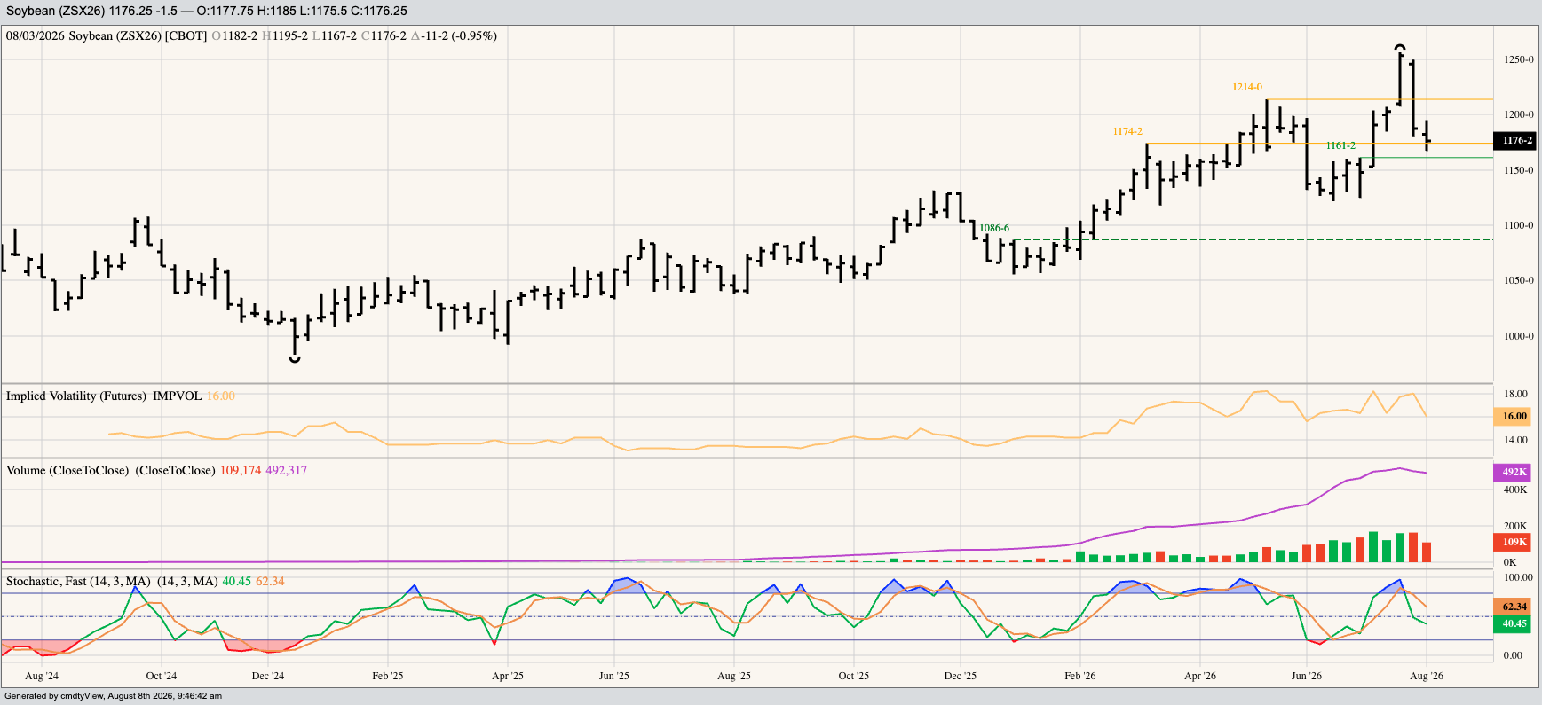
Task: Click the 0.00 stochastic axis label
Action: (1513, 655)
